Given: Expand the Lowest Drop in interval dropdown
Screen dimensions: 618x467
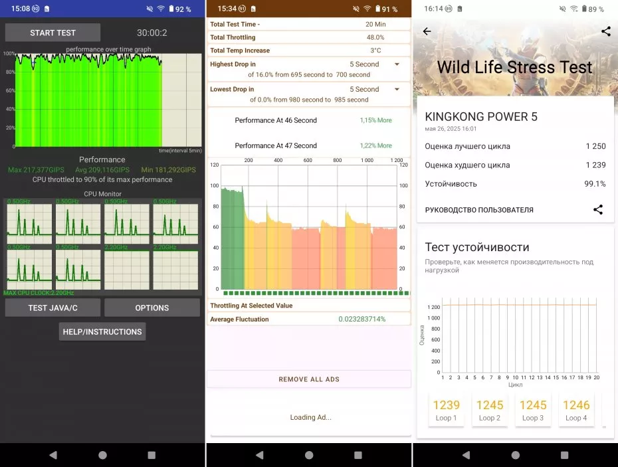Looking at the screenshot, I should tap(397, 90).
